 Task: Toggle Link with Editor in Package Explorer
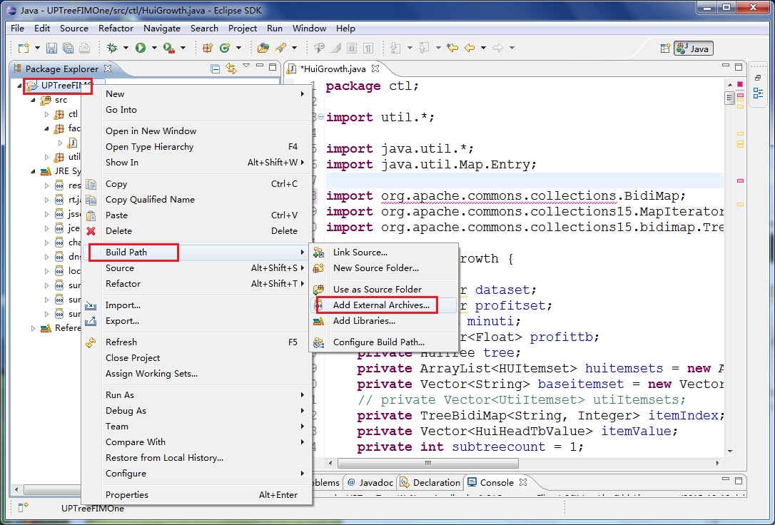point(231,68)
